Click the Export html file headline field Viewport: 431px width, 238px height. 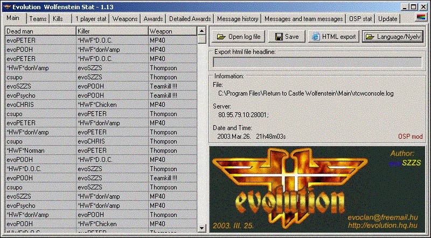coord(317,62)
